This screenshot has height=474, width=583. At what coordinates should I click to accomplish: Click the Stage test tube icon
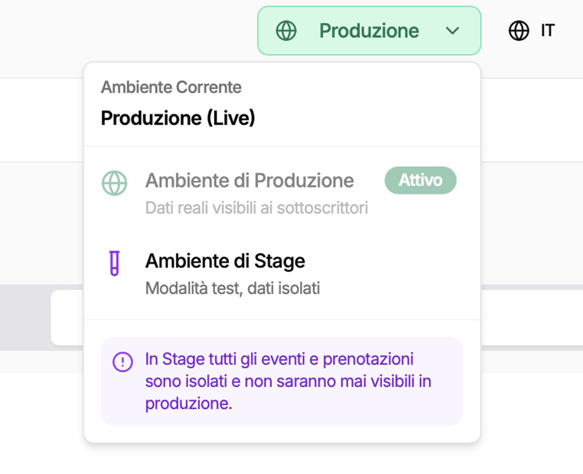point(114,263)
